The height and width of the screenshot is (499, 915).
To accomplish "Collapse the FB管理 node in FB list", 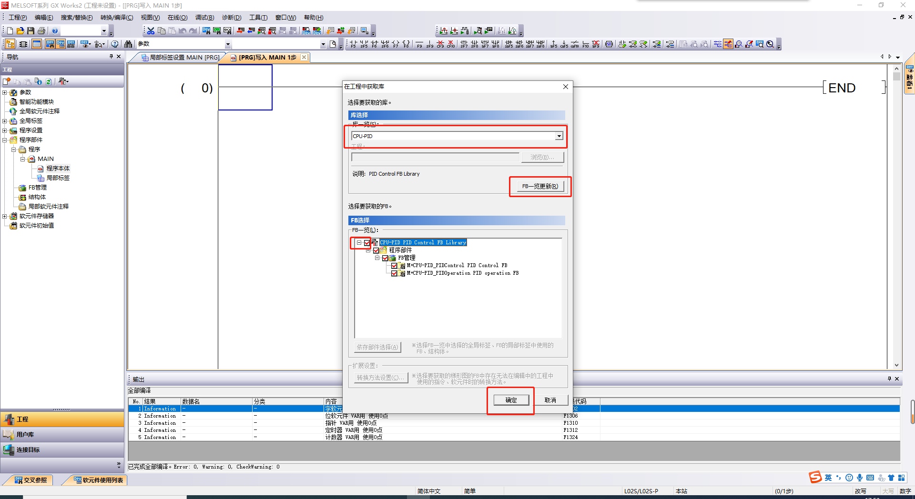I will [x=377, y=258].
